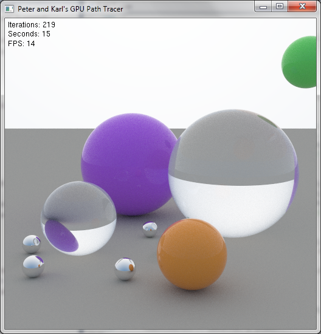This screenshot has height=334, width=321.
Task: Click the Seconds counter text
Action: pos(29,34)
